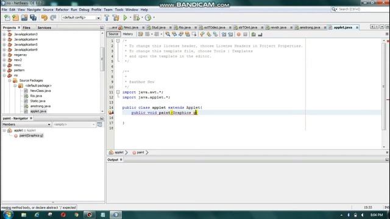Click the Start Macro Recording red icon
Screen dimensions: 390x219
coord(239,34)
